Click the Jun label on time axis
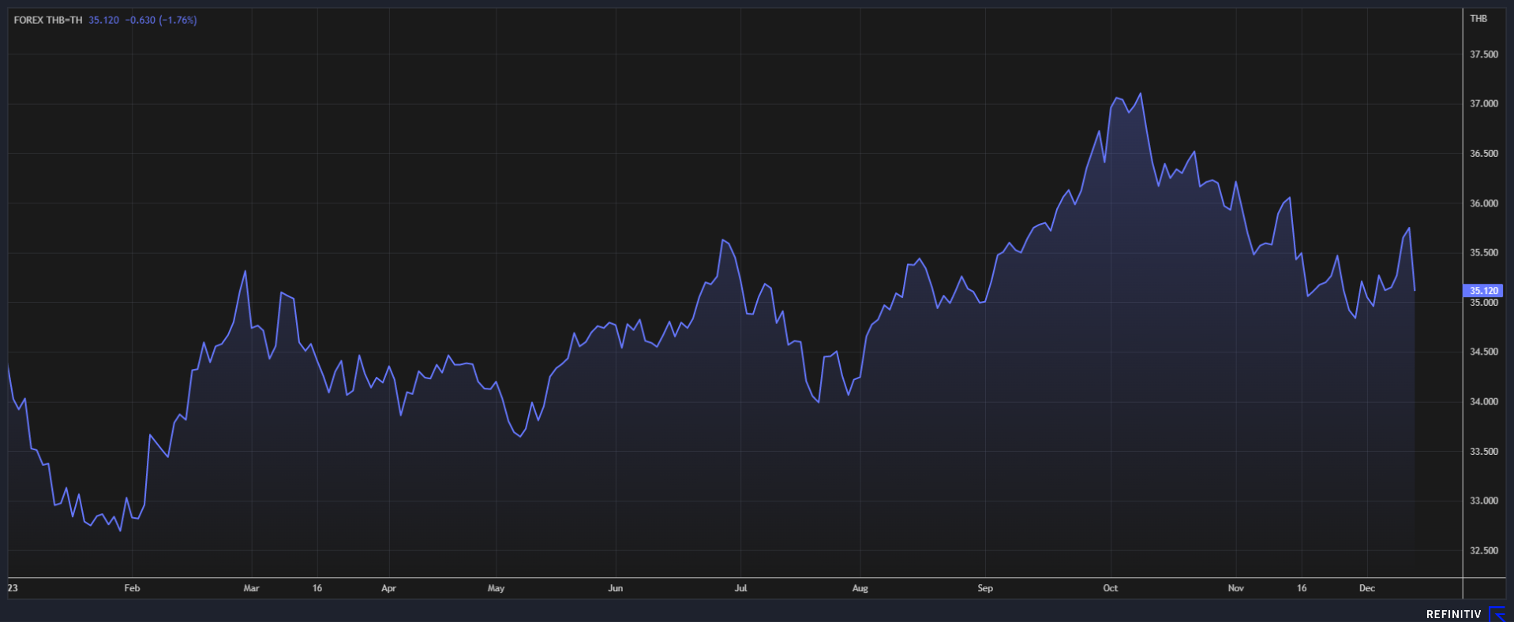The height and width of the screenshot is (622, 1514). point(616,588)
